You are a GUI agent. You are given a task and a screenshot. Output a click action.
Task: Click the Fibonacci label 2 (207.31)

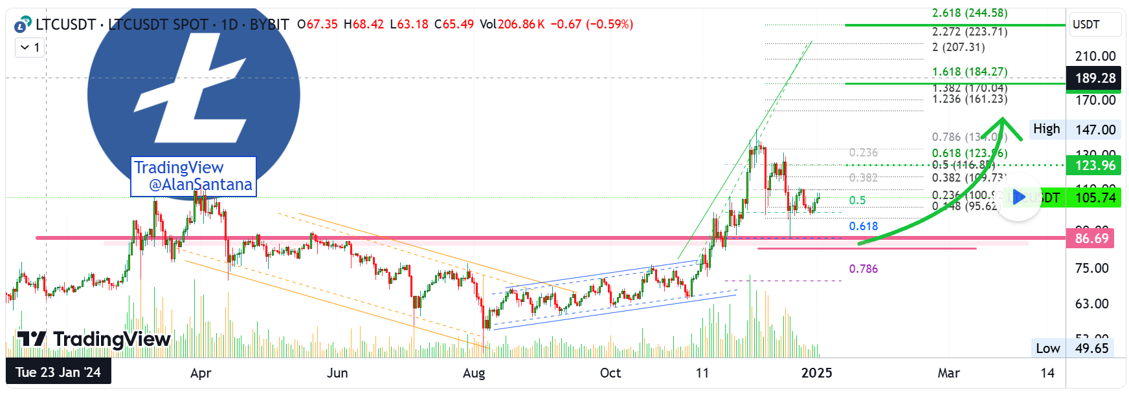tap(959, 47)
